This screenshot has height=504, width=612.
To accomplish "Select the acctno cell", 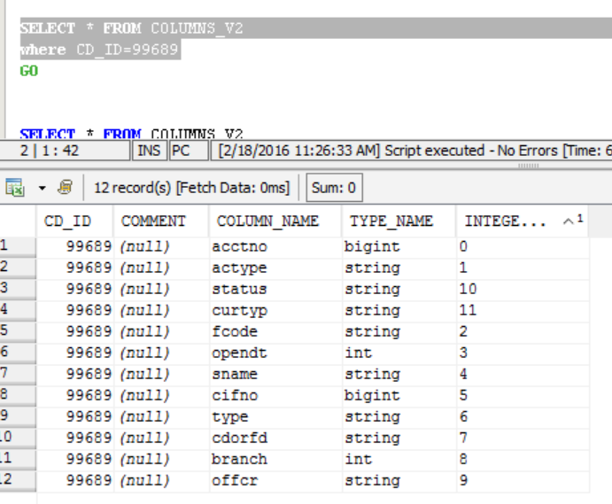I will [x=275, y=247].
